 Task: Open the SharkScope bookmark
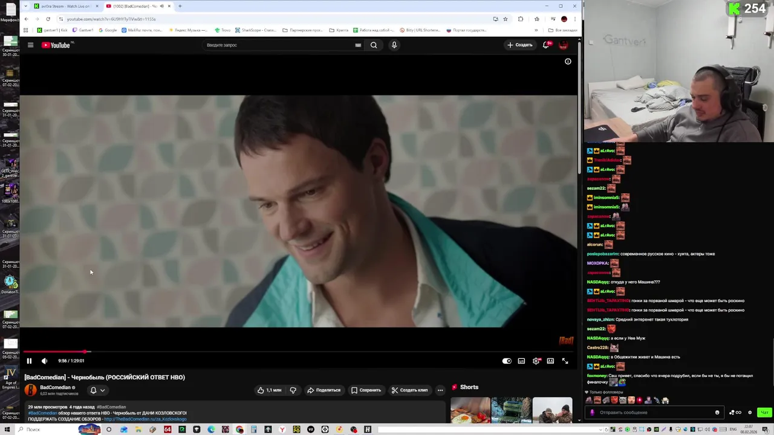[x=255, y=30]
